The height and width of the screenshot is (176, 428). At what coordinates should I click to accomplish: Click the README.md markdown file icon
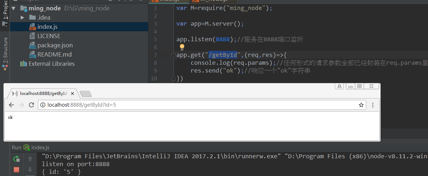coord(33,54)
